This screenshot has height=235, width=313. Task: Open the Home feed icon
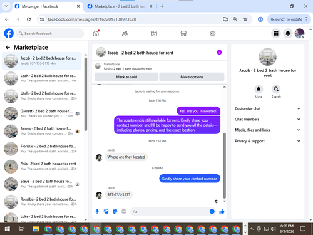(x=96, y=33)
